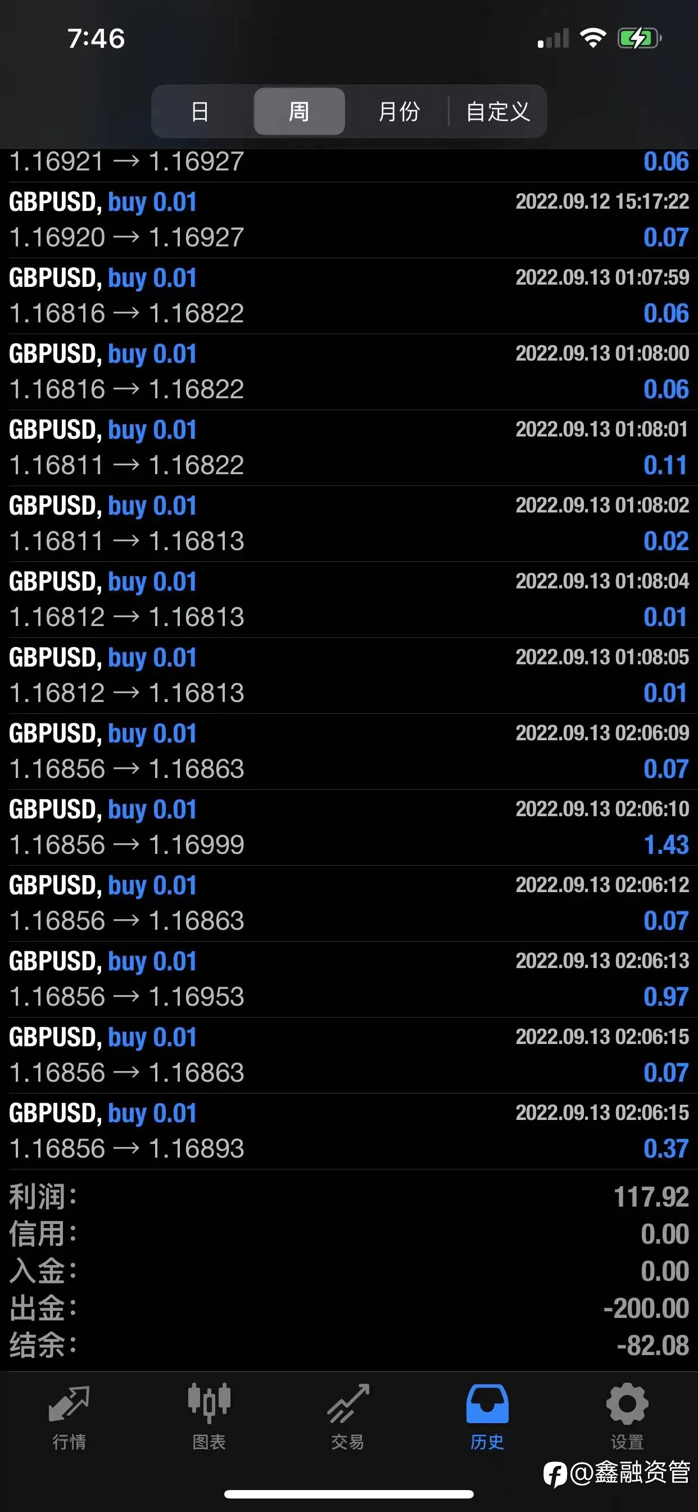Open GBPUSD trade at 2022.09.13 02:06:13

[349, 979]
